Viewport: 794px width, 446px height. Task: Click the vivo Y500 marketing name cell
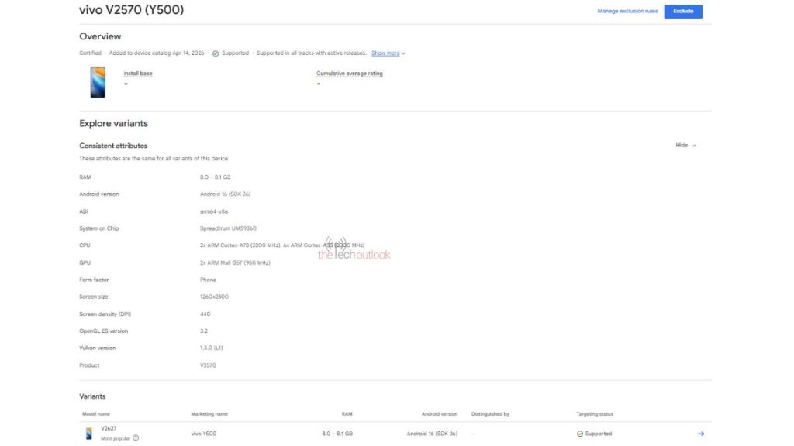tap(204, 434)
